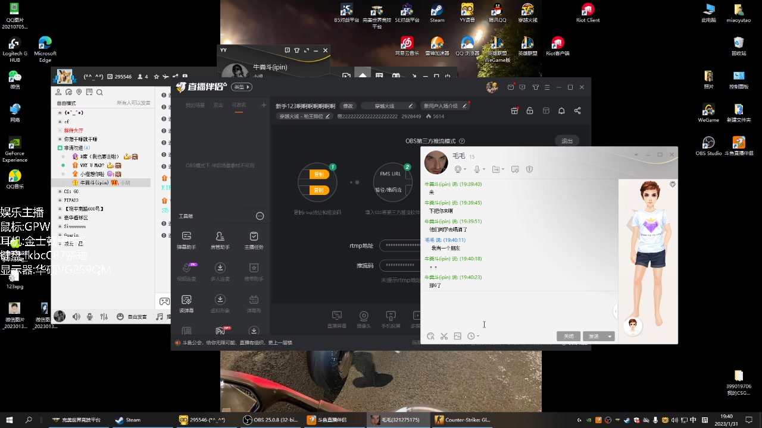The width and height of the screenshot is (762, 428).
Task: Expand the 类型 mode selector in 直播伴侣
Action: coord(242,87)
